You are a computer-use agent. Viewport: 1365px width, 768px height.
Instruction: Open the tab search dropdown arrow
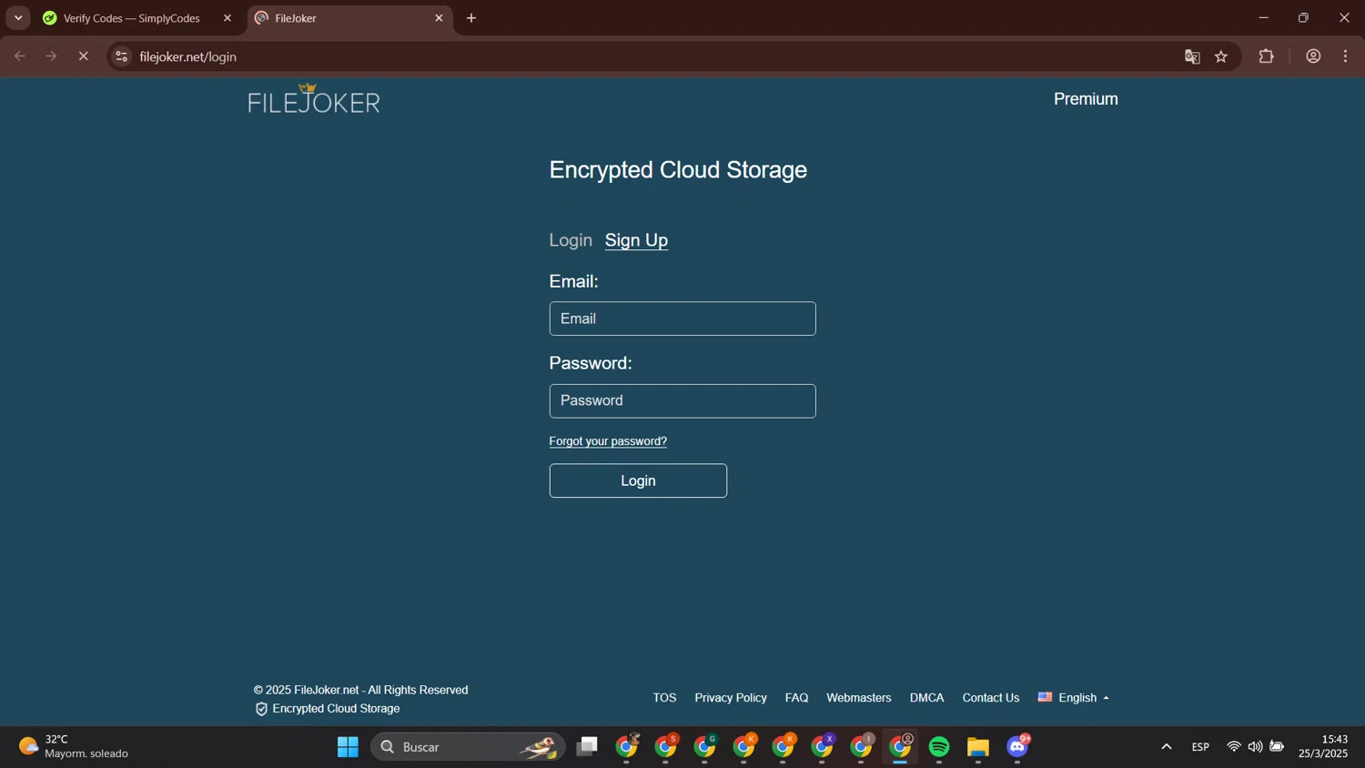pyautogui.click(x=18, y=18)
